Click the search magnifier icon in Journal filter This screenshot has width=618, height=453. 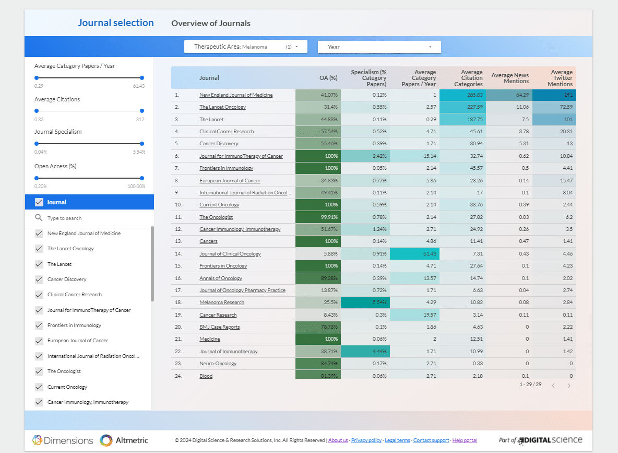pos(39,218)
